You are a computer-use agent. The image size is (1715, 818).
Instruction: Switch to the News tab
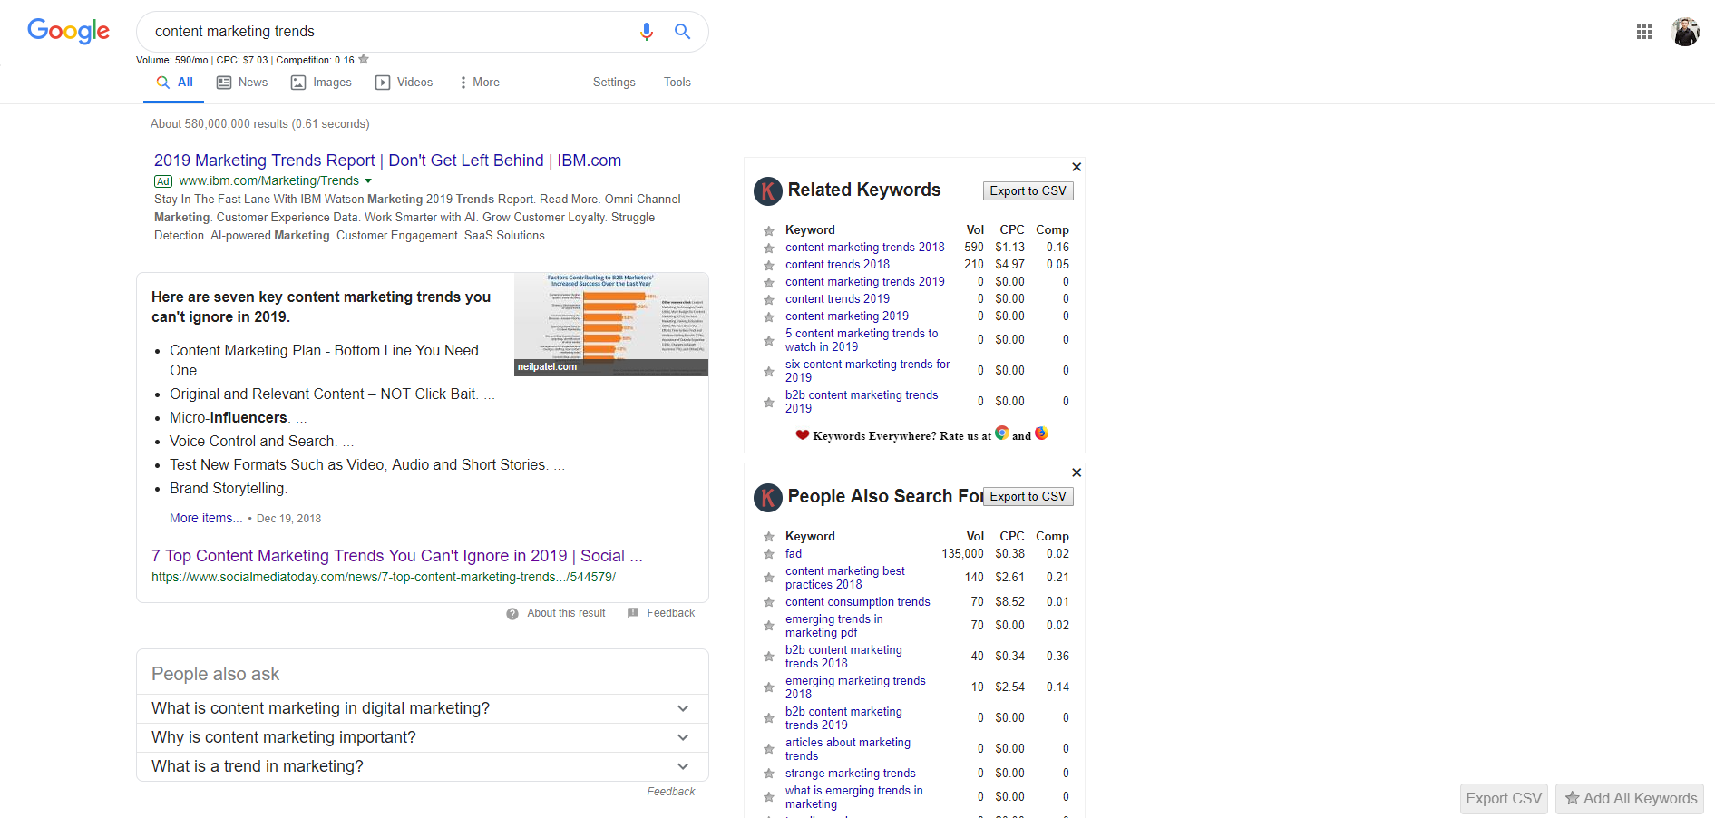[242, 83]
